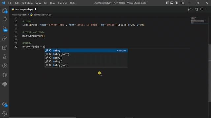This screenshot has width=211, height=118.
Task: Open the Edit menu
Action: (x=17, y=3)
